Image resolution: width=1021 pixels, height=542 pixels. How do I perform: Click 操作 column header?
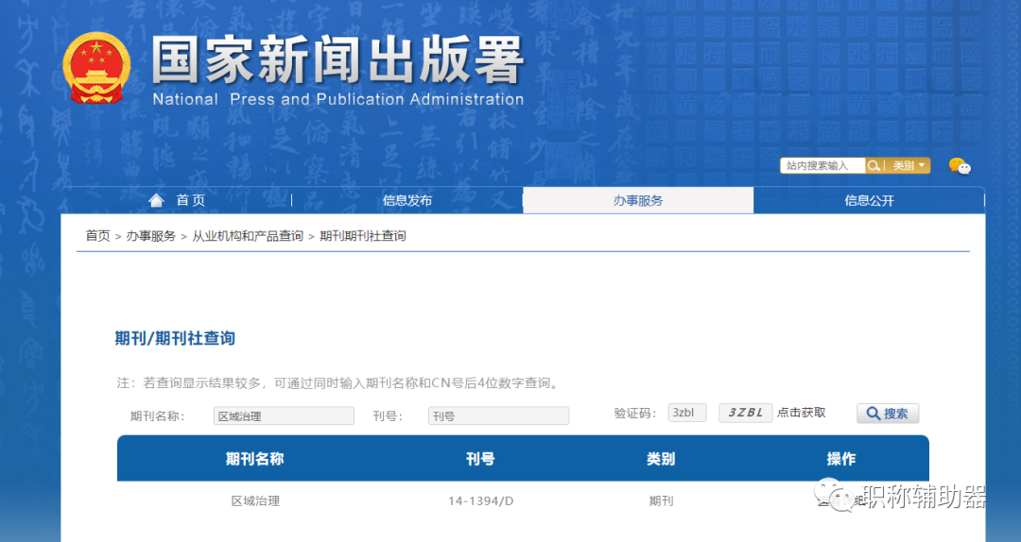[x=841, y=459]
